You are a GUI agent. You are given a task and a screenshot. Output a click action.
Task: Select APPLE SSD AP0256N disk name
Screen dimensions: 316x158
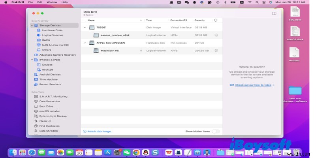(x=111, y=43)
